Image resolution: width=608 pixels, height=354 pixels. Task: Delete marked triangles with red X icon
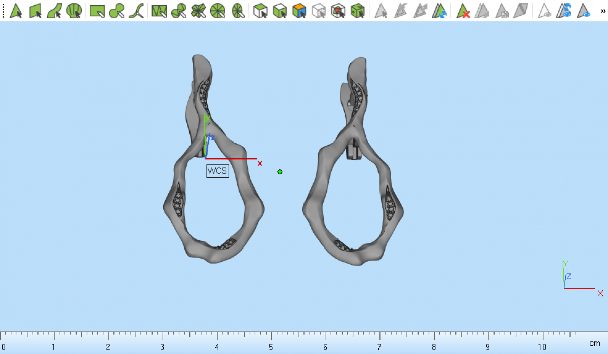(463, 11)
